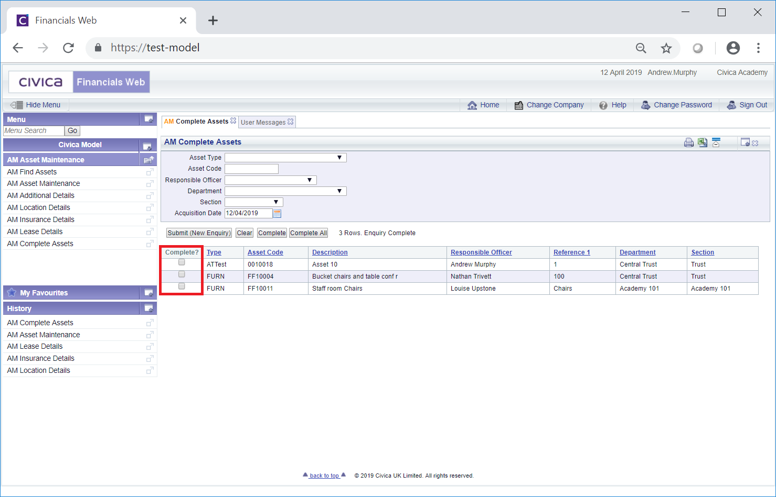This screenshot has width=776, height=497.
Task: Go to Home in top toolbar
Action: coord(483,105)
